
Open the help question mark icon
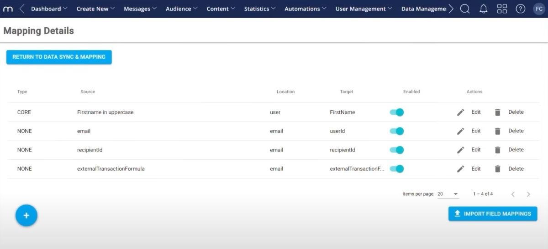coord(521,9)
